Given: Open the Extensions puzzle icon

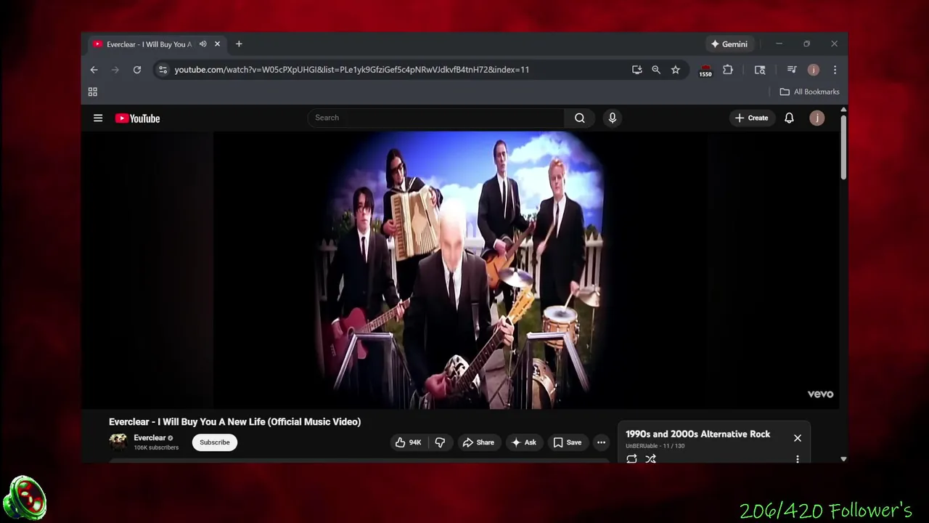Looking at the screenshot, I should point(728,70).
